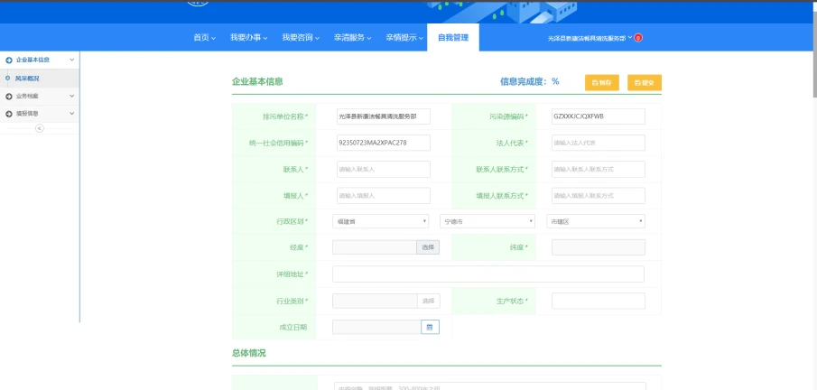Switch to the 自我管理 tab

pos(453,38)
